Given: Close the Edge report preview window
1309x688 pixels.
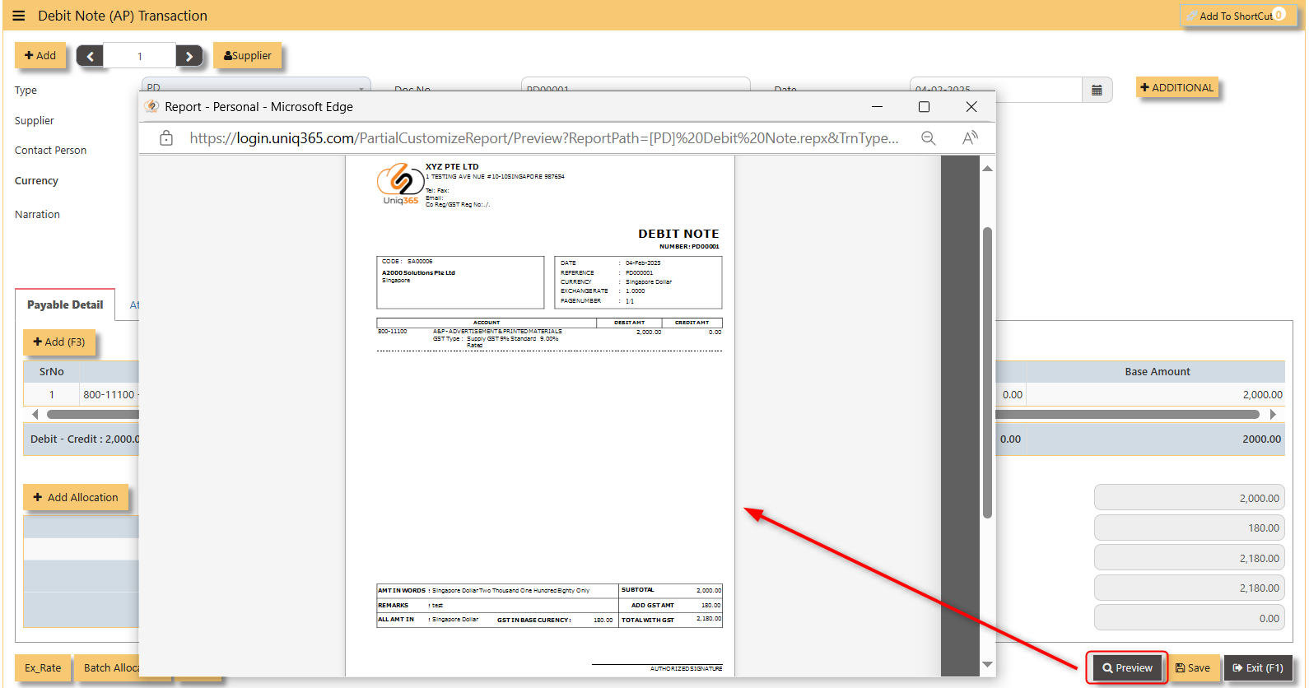Looking at the screenshot, I should (971, 107).
